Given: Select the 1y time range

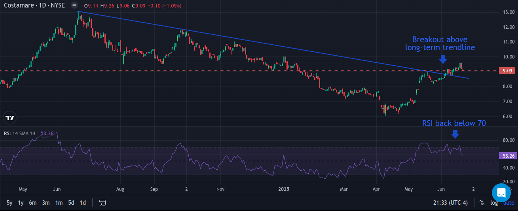Looking at the screenshot, I should click(21, 203).
